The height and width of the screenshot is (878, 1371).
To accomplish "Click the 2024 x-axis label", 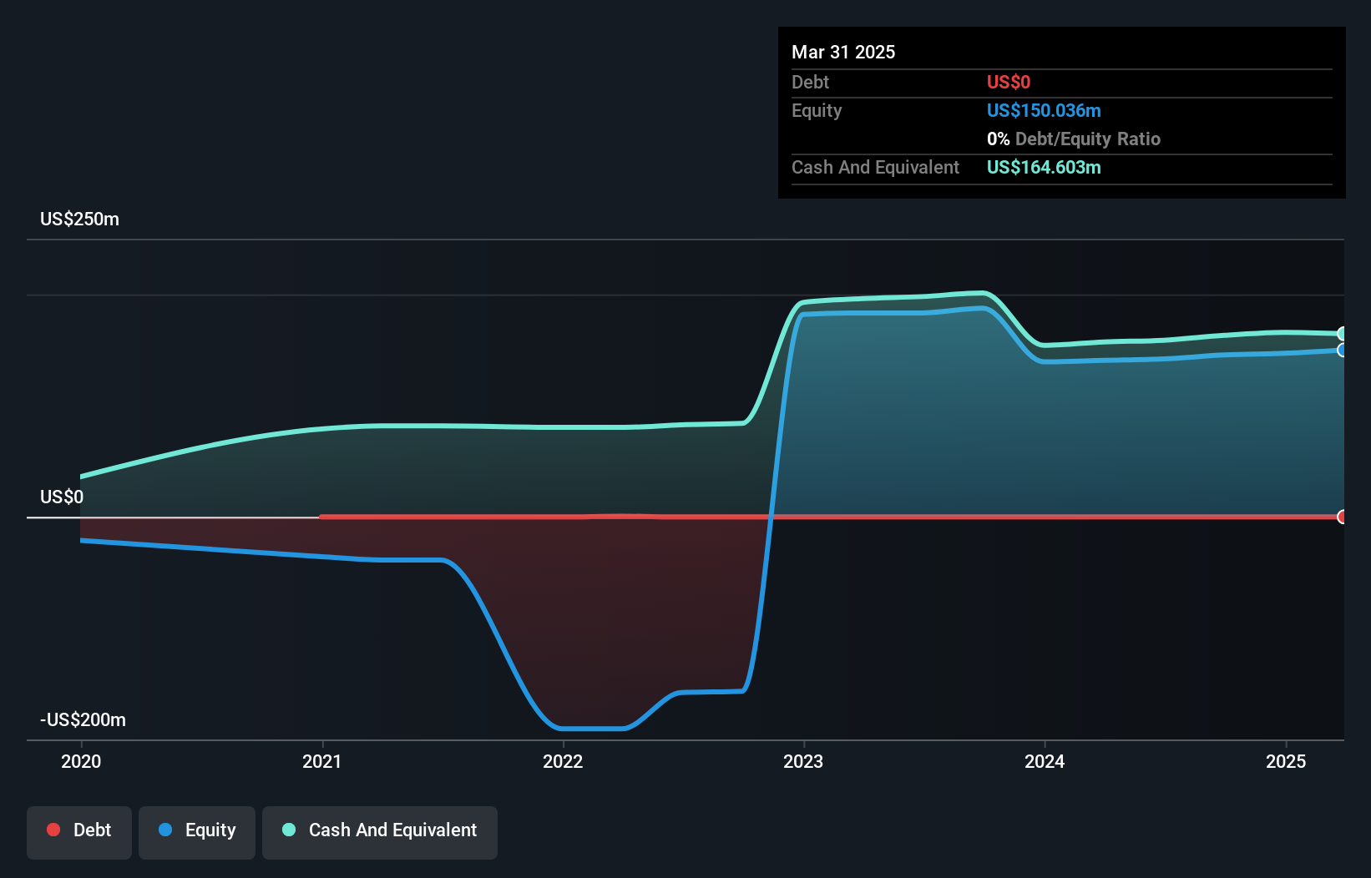I will click(x=1045, y=761).
